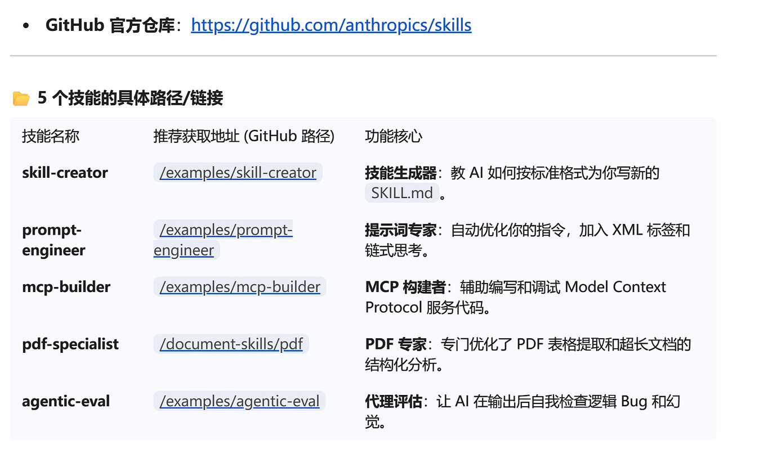Select the heading '5 个技能的具体路径/链接'
The width and height of the screenshot is (777, 458).
point(130,98)
